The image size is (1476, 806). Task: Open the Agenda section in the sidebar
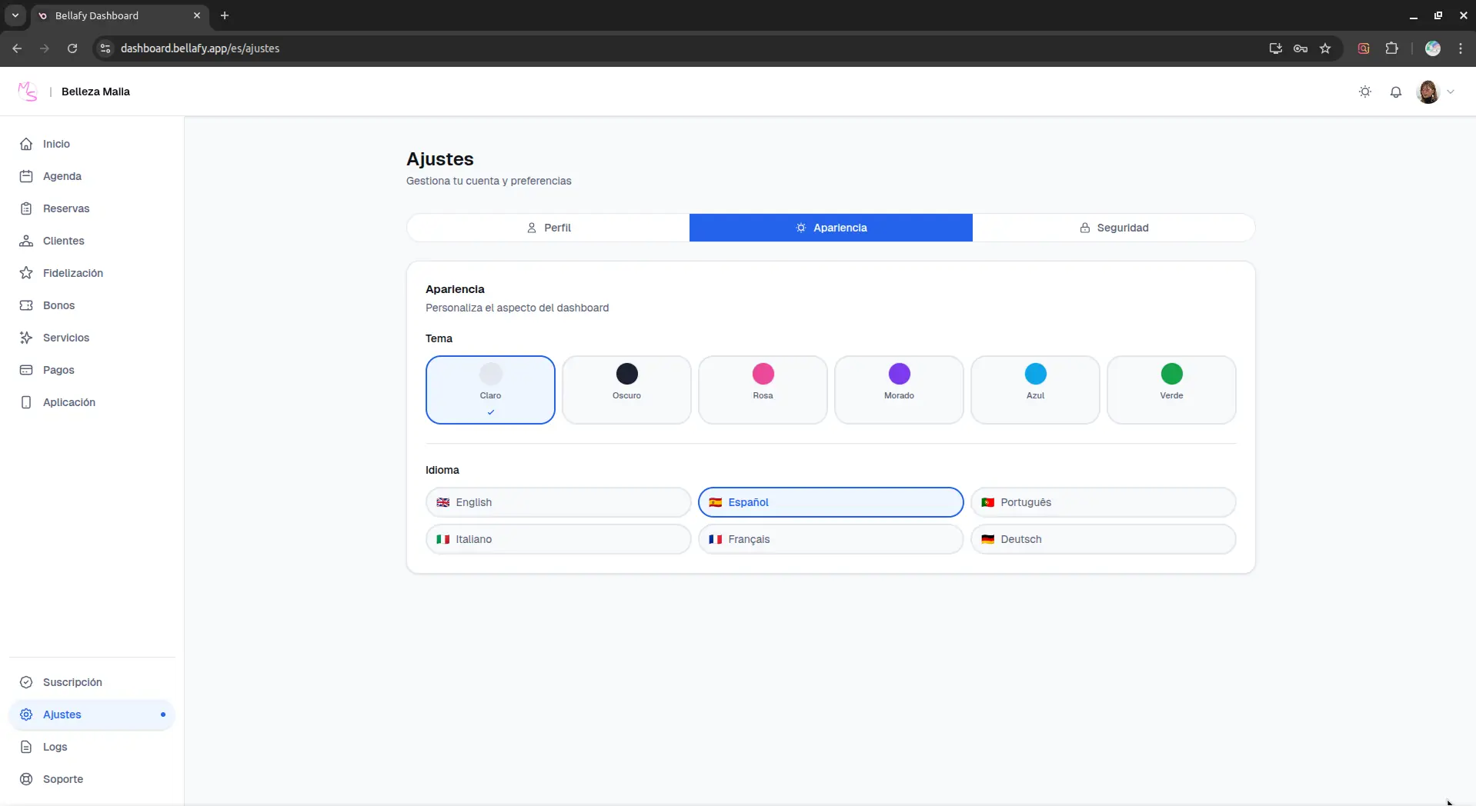pos(63,176)
